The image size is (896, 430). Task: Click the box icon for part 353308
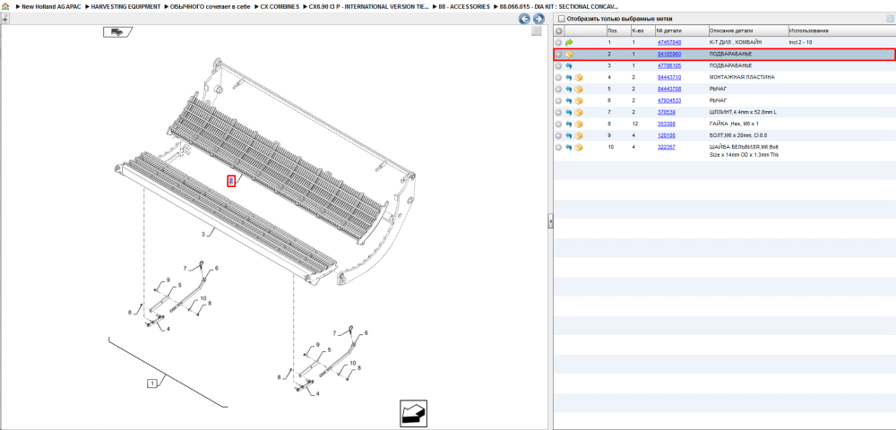[x=579, y=124]
